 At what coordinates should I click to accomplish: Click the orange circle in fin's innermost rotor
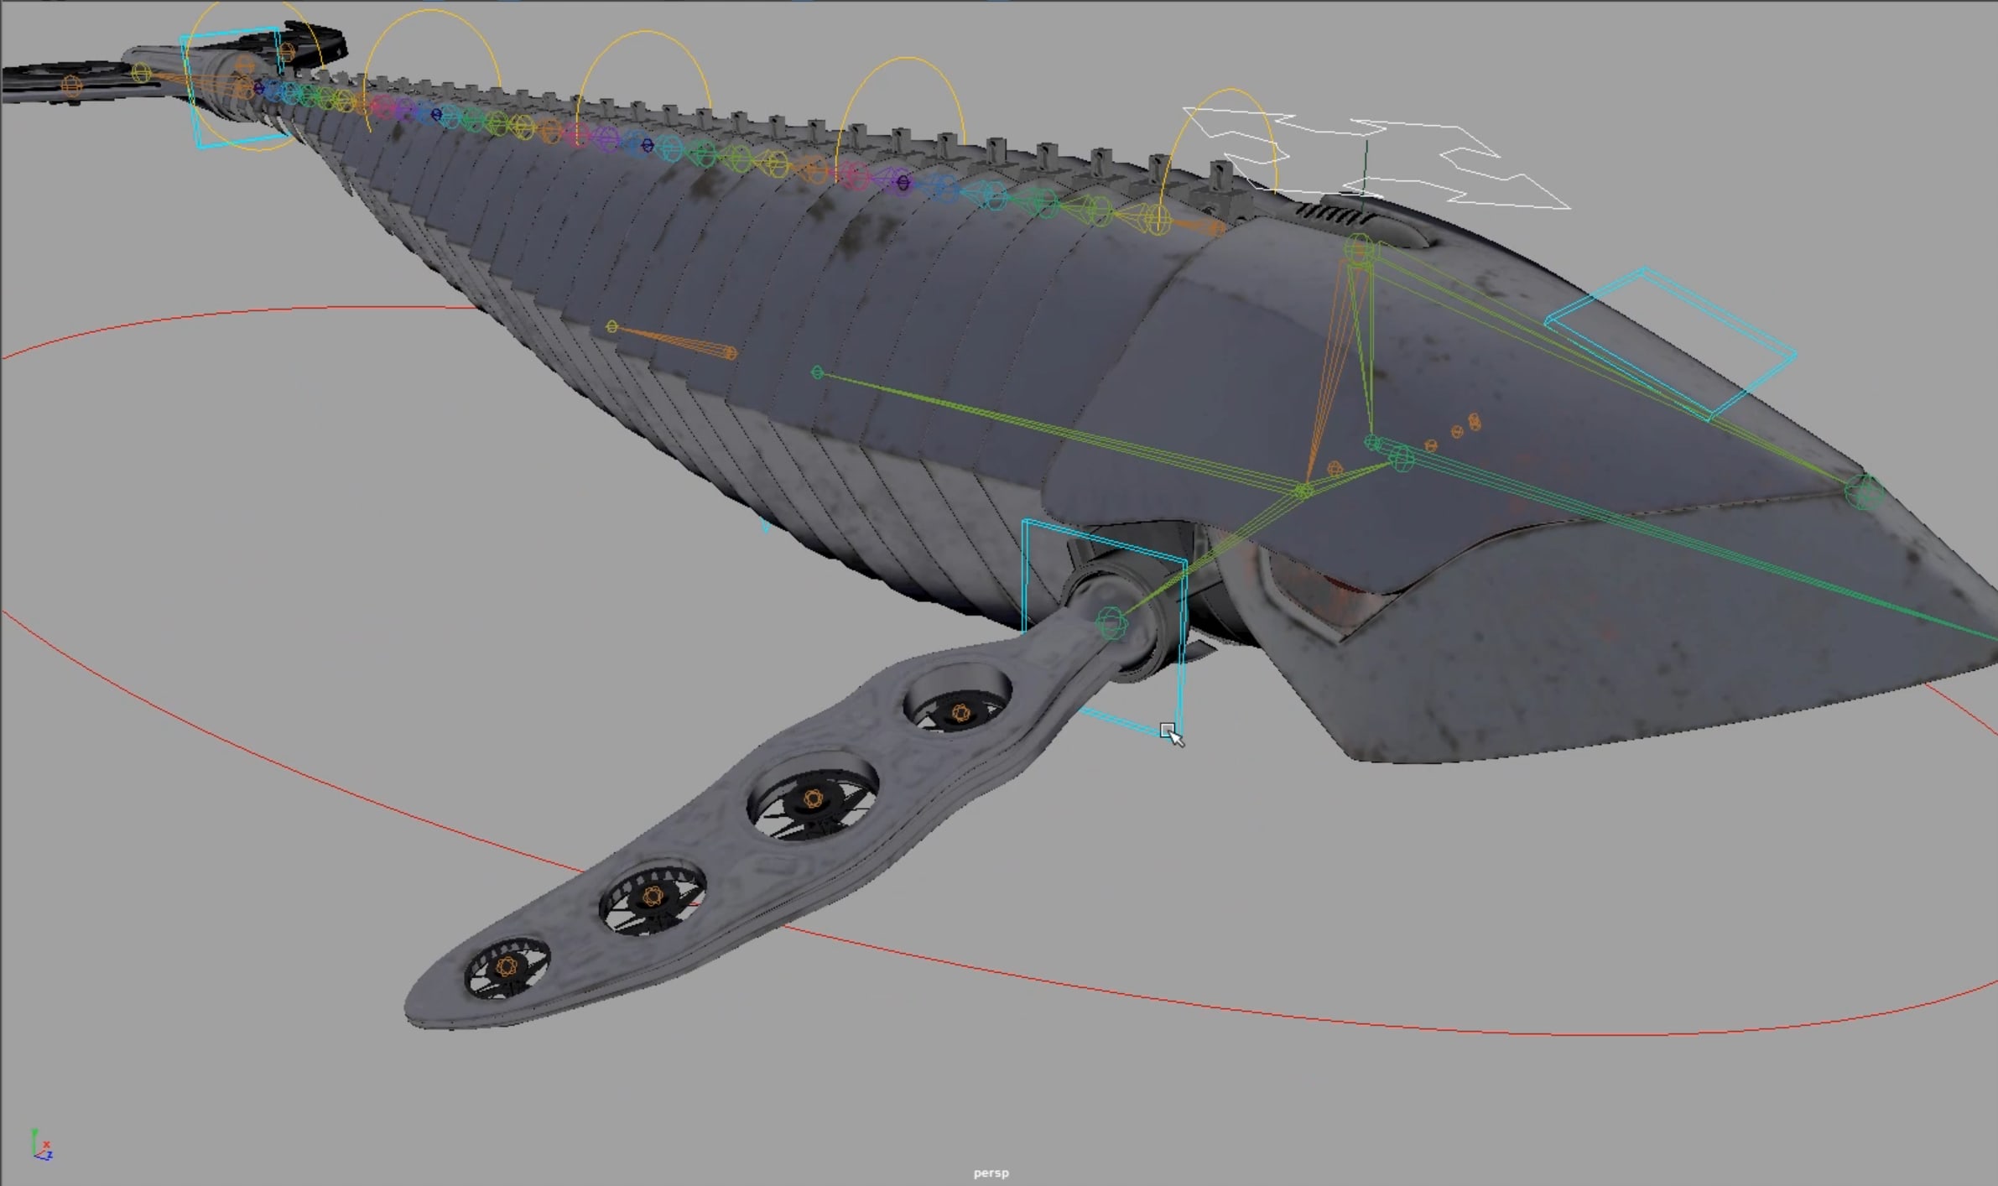[961, 714]
